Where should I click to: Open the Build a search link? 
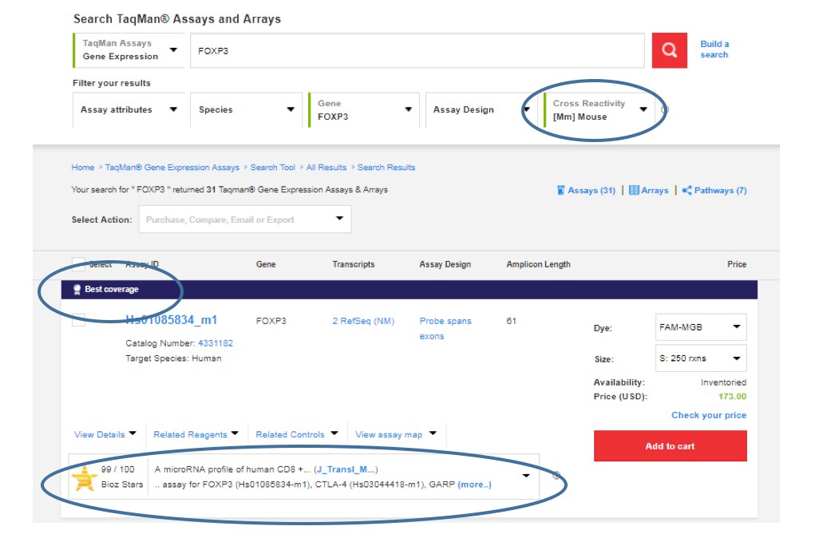click(714, 49)
